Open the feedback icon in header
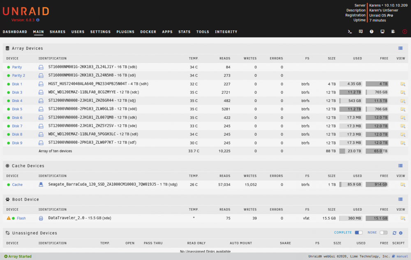This screenshot has height=260, width=411. 361,32
